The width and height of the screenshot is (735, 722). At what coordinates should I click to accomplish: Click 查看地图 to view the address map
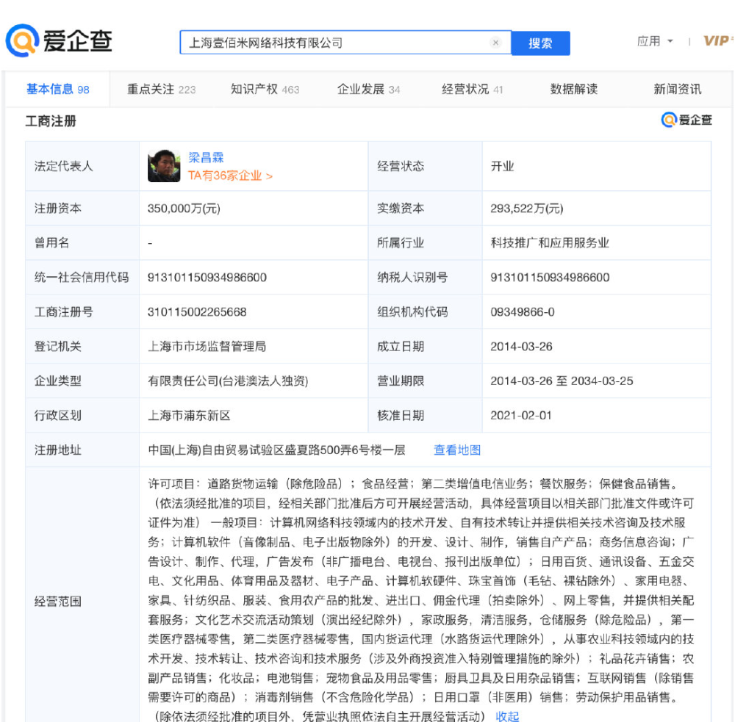pos(457,450)
